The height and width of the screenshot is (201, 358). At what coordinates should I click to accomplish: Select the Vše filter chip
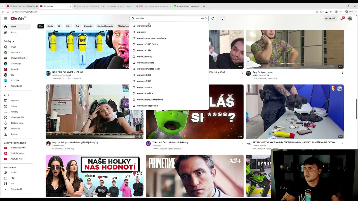click(x=41, y=26)
